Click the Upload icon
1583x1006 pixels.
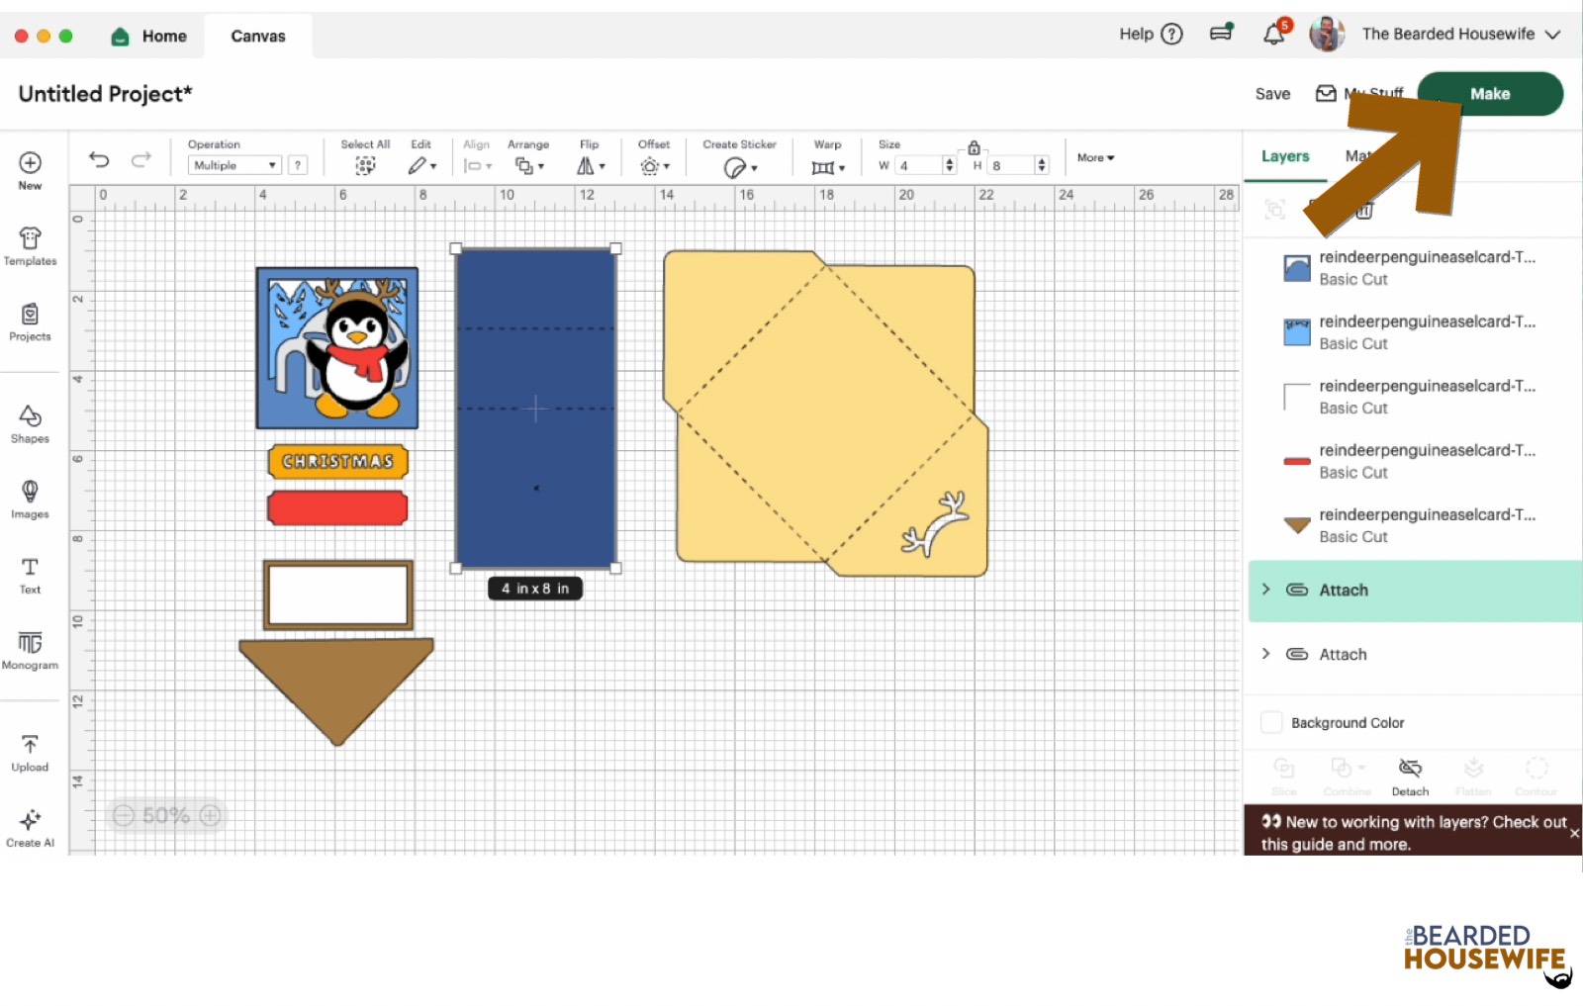pyautogui.click(x=30, y=752)
